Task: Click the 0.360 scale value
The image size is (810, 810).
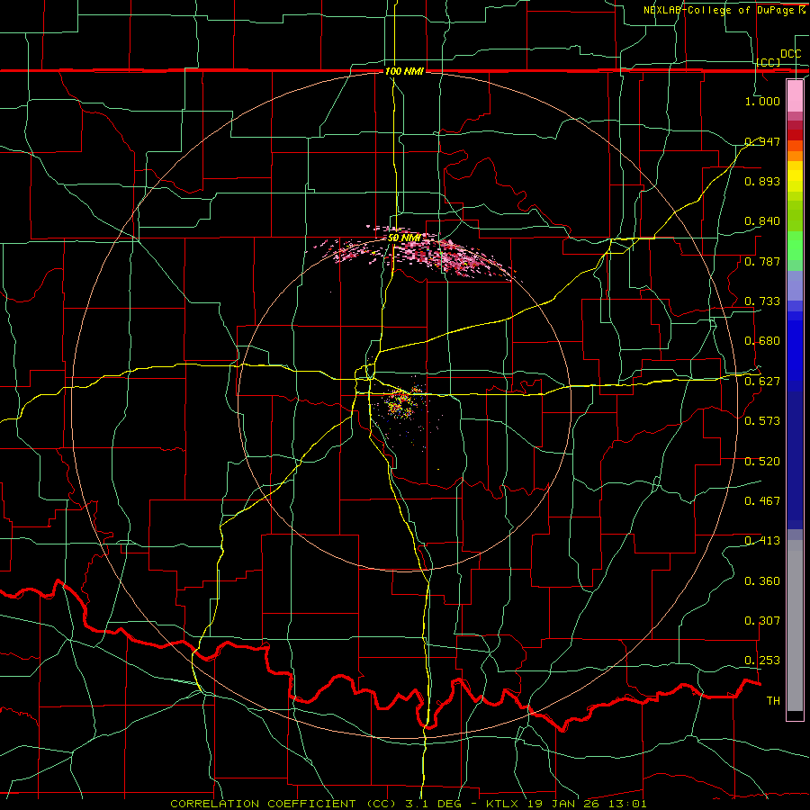Action: 762,581
